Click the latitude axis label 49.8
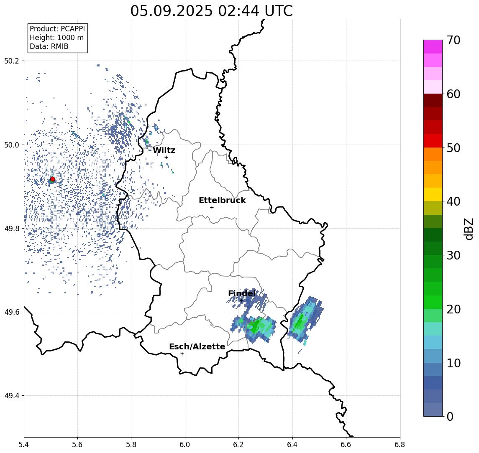 (x=11, y=228)
